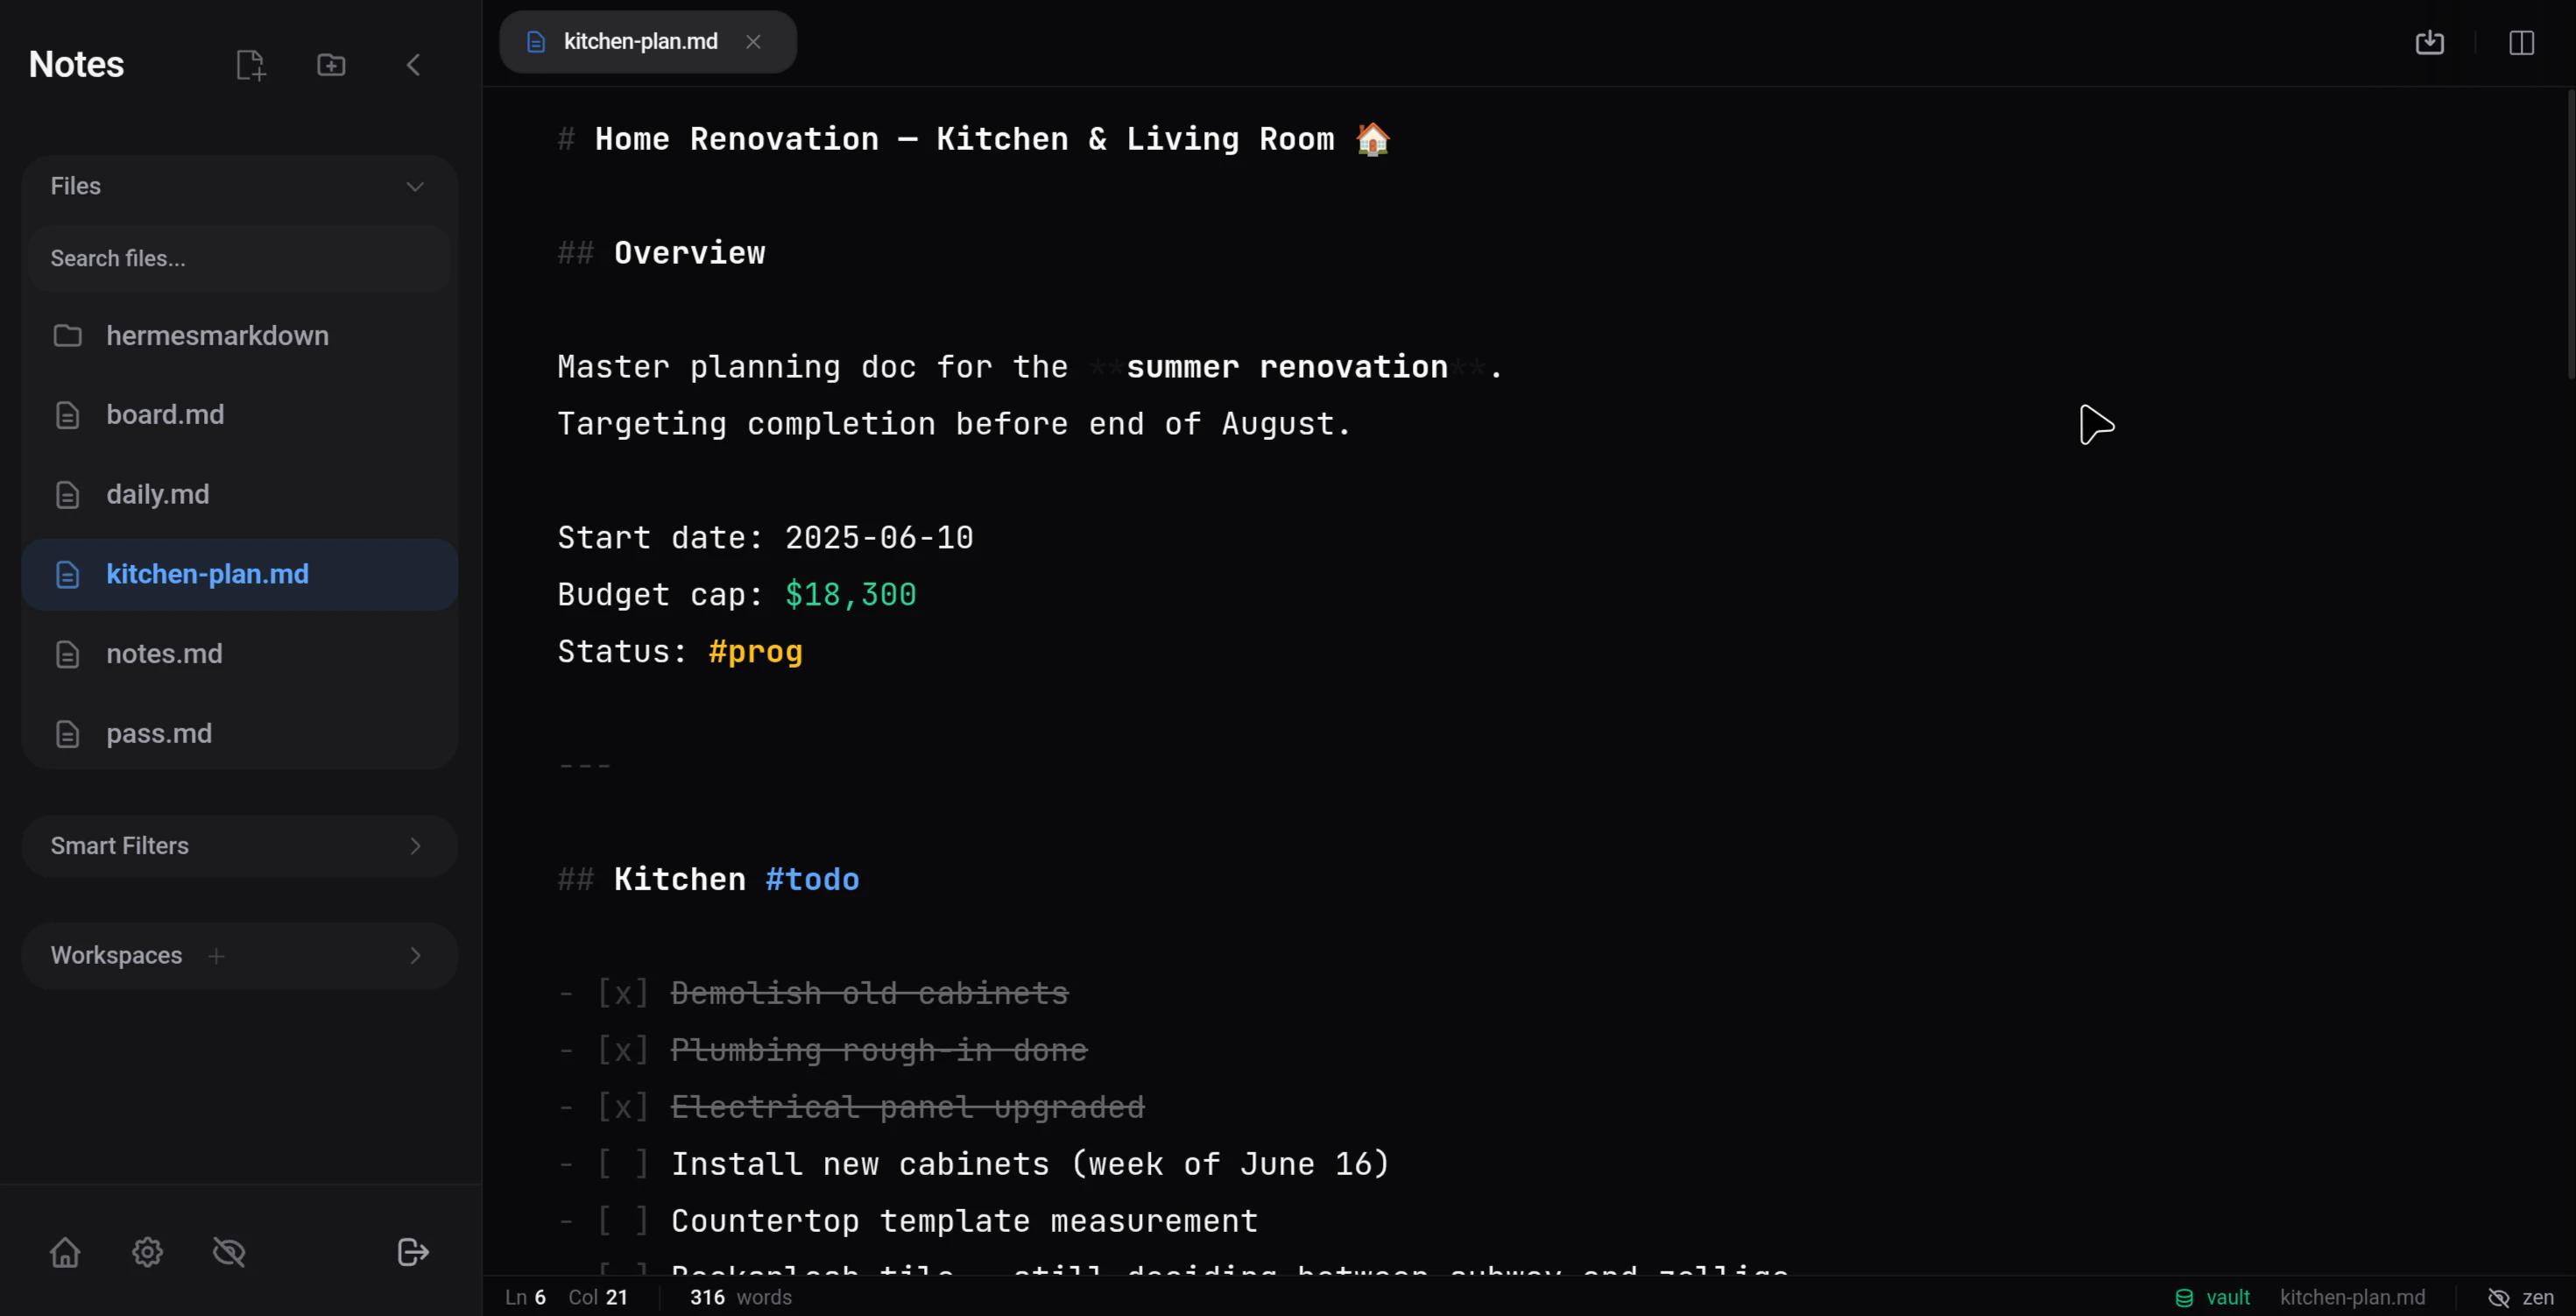Click the editor vertical scrollbar thumb
The height and width of the screenshot is (1316, 2576).
[x=2570, y=235]
